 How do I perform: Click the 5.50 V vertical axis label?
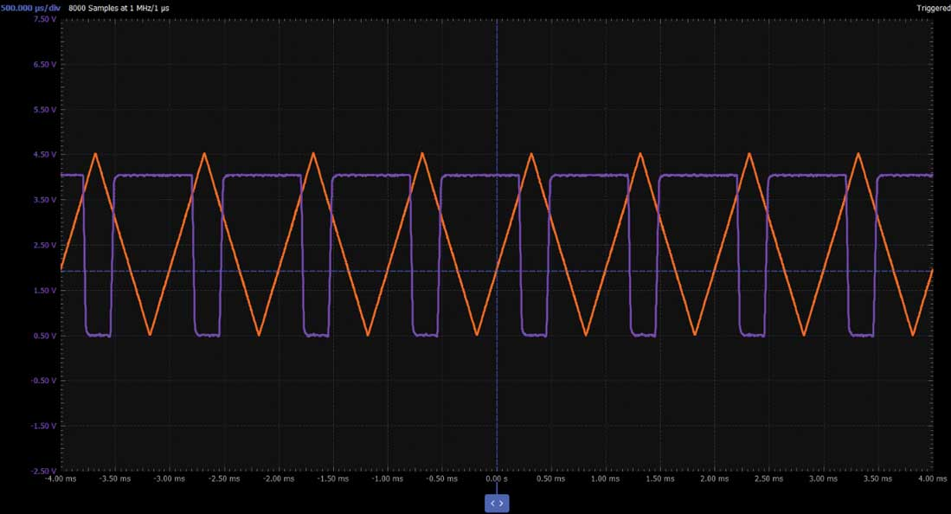[45, 110]
